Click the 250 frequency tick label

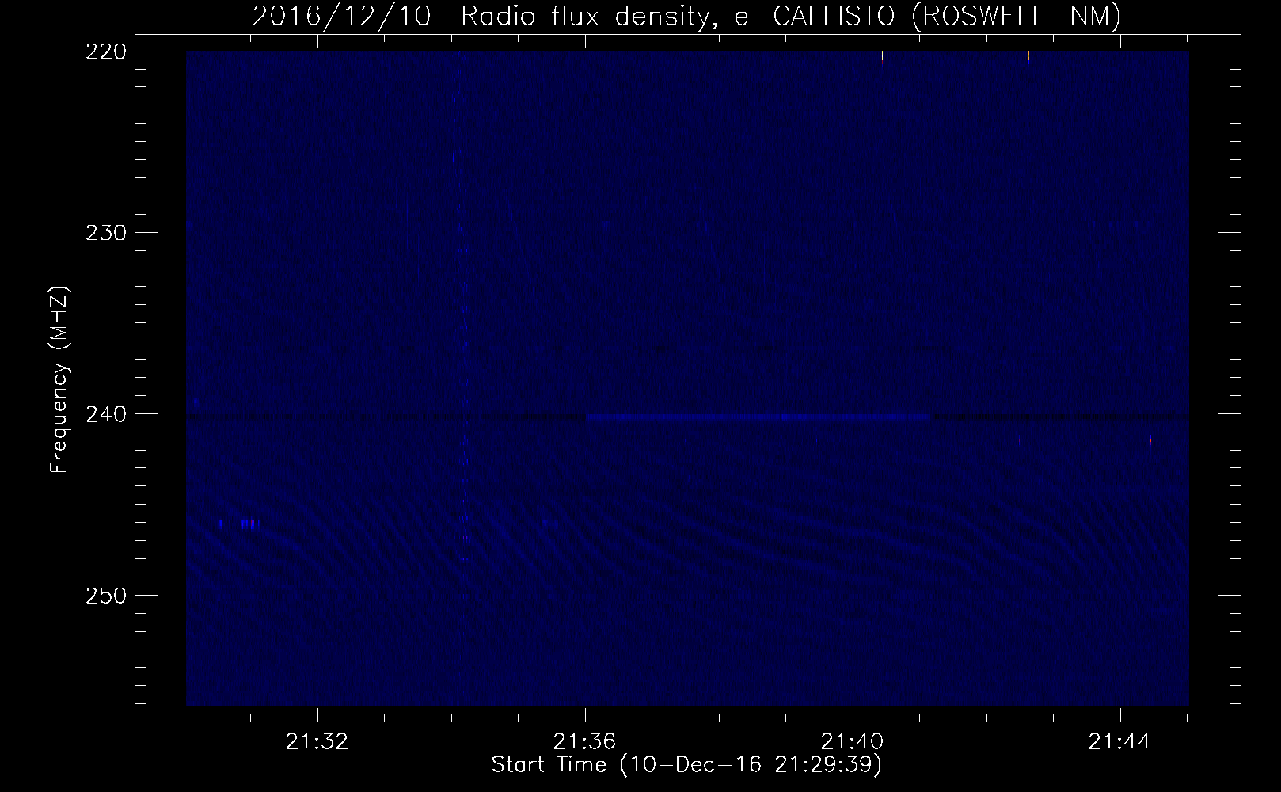pyautogui.click(x=105, y=595)
